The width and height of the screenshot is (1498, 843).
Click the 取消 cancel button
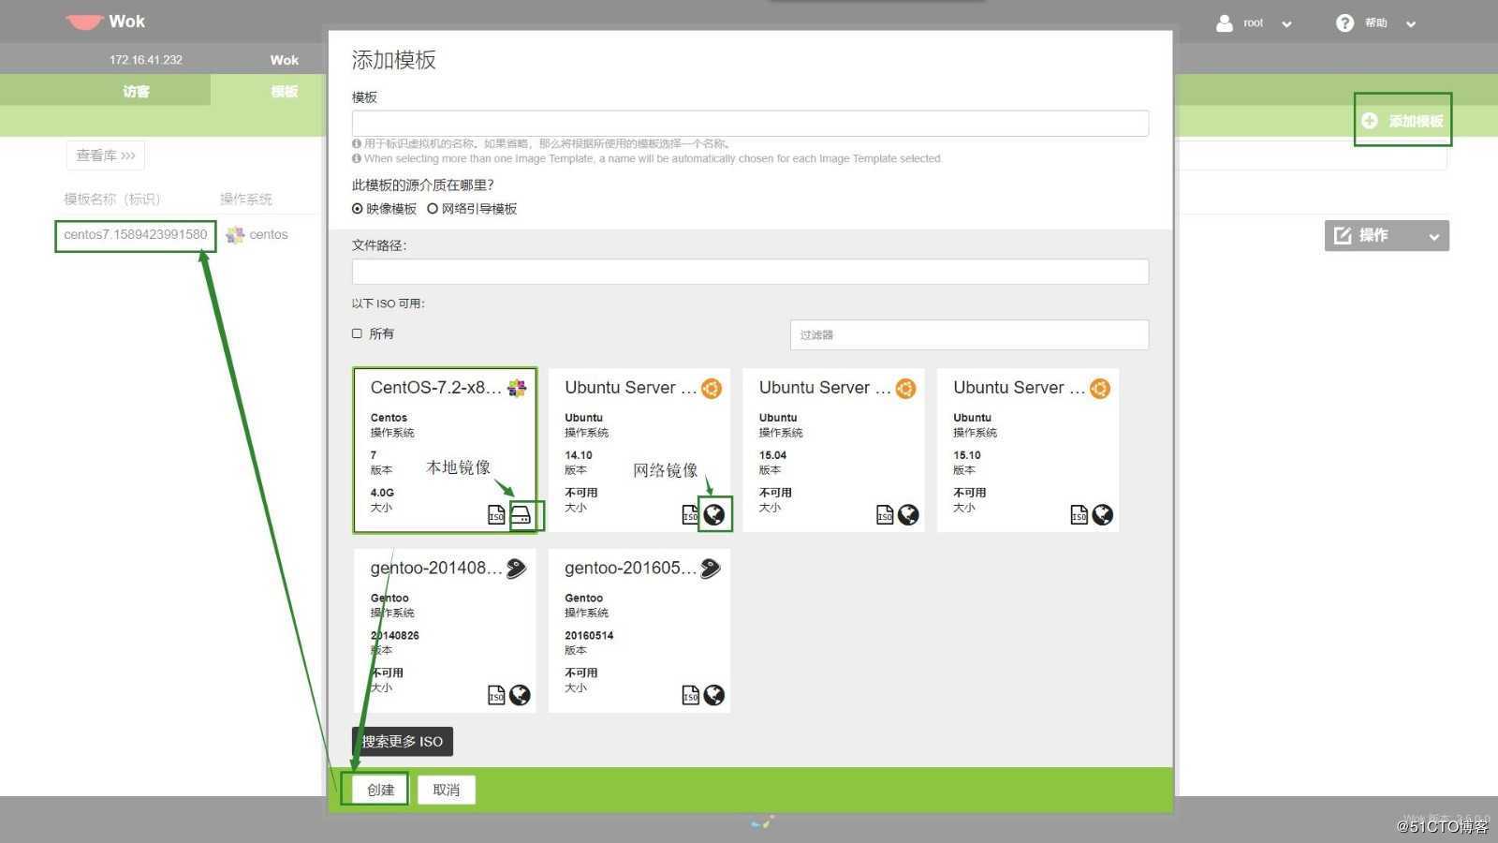tap(447, 790)
